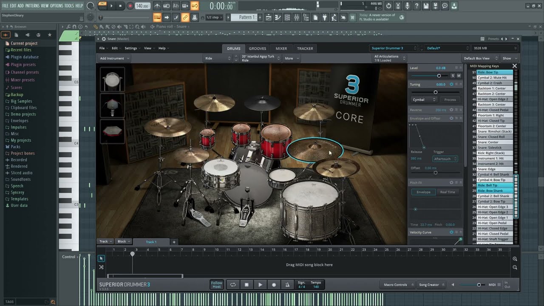Switch to the TRACKER tab
This screenshot has height=306, width=544.
click(305, 48)
